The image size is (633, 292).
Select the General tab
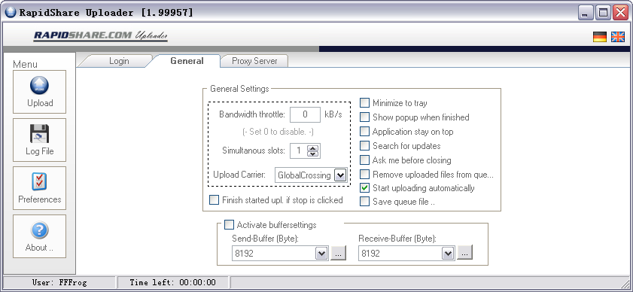pyautogui.click(x=187, y=61)
